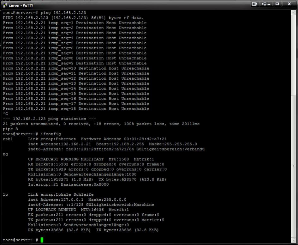Screen dimensions: 298x245
Task: Click the "RX bytes:1918275 (1.8 MiB)" text
Action: pos(61,179)
